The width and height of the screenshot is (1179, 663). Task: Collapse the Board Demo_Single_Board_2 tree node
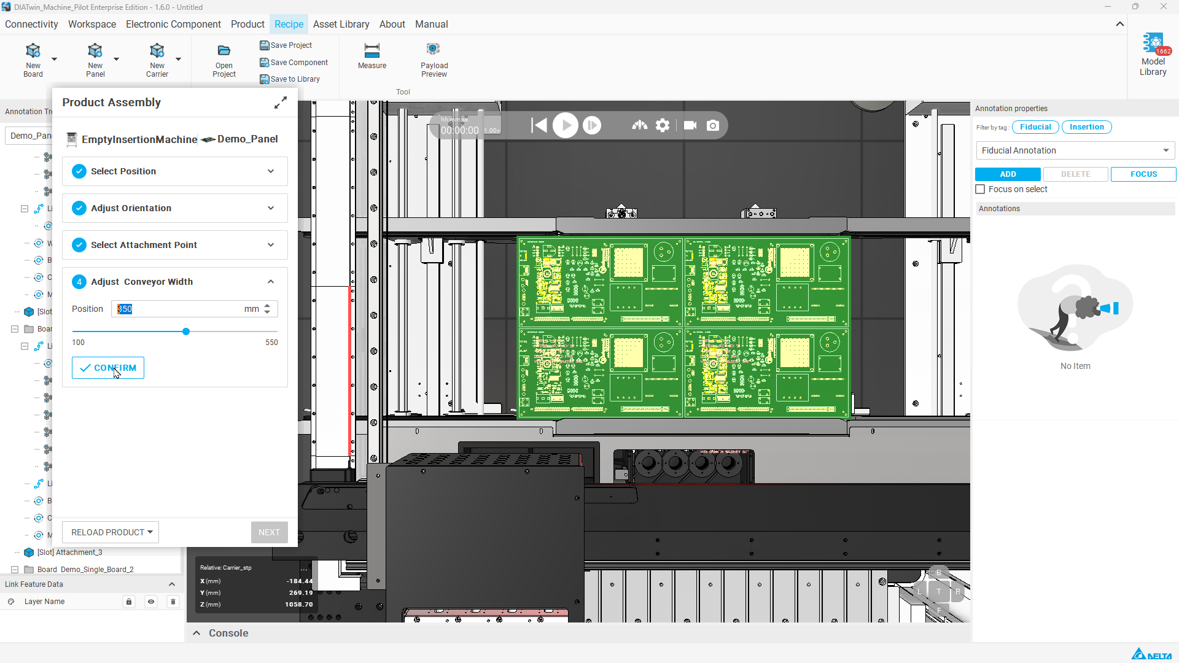tap(15, 570)
